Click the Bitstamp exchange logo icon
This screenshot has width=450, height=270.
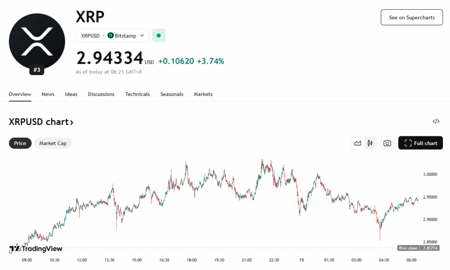click(110, 35)
